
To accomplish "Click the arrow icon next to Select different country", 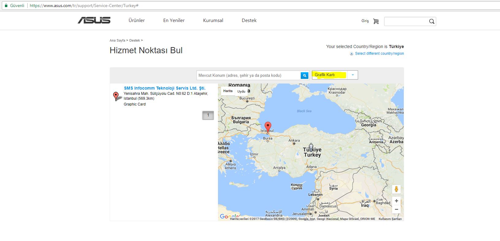I will (x=352, y=54).
